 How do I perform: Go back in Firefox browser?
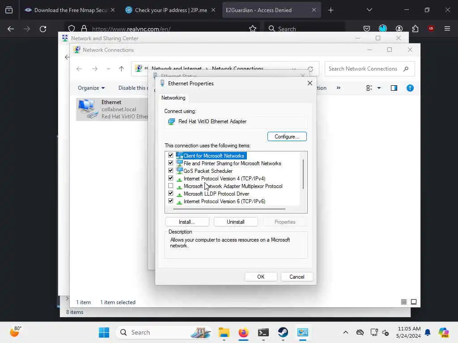coord(11,29)
